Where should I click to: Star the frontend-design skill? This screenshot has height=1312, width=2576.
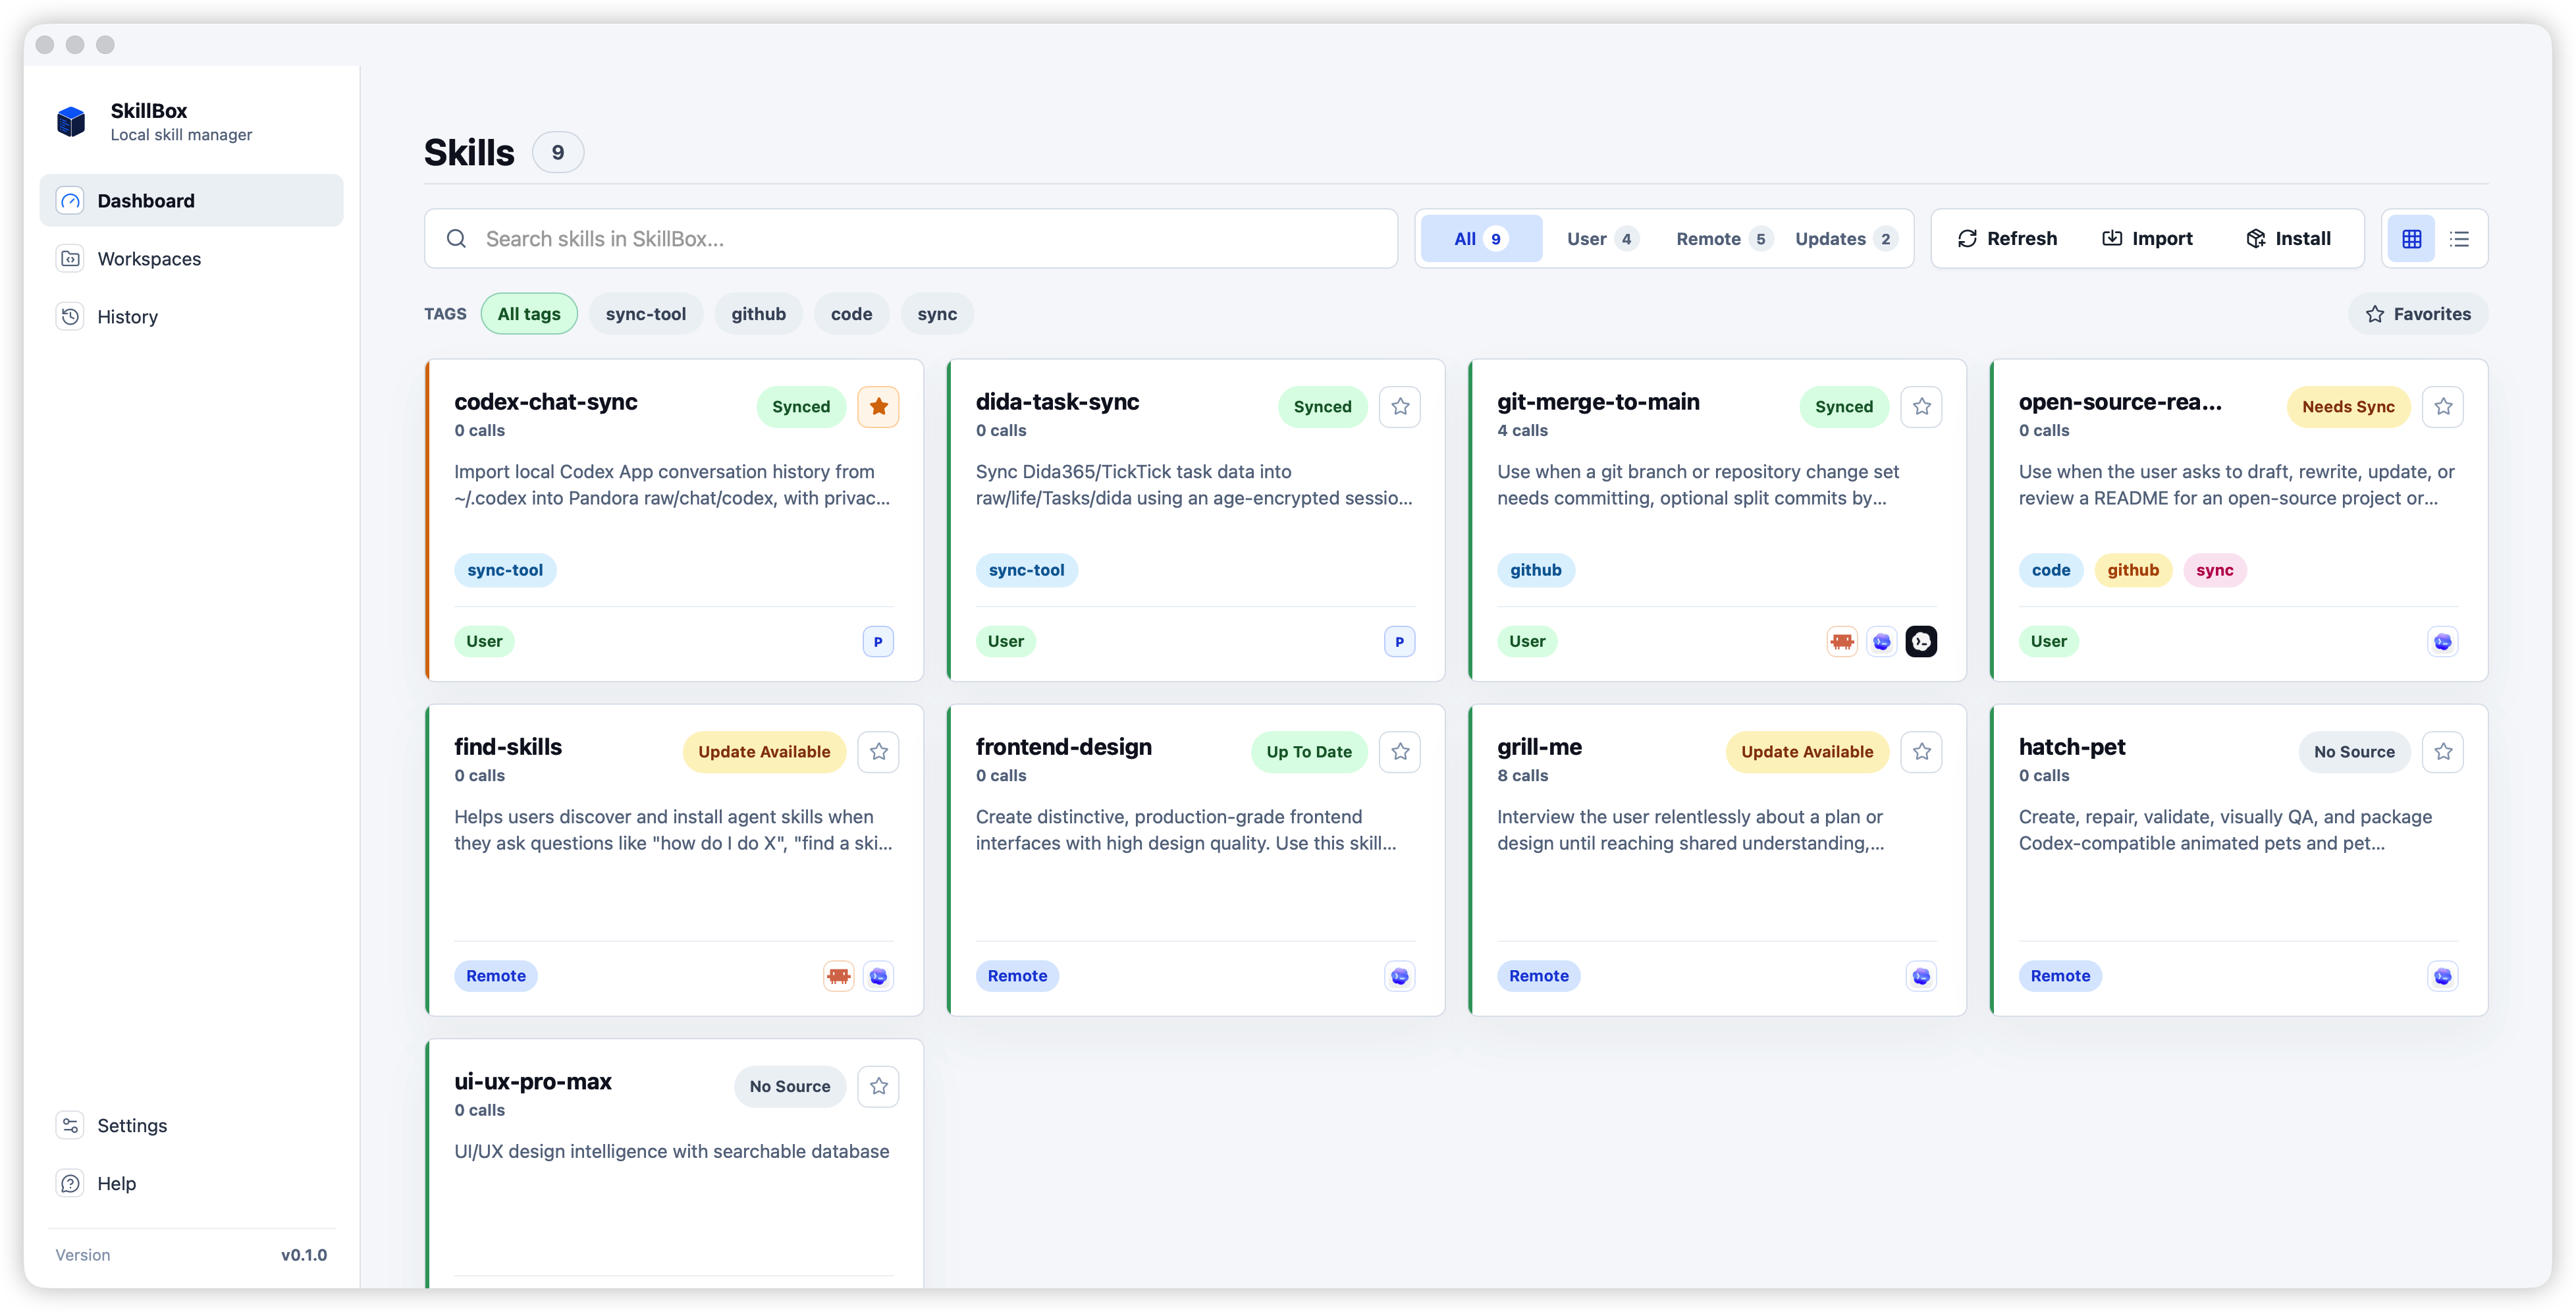pos(1400,752)
